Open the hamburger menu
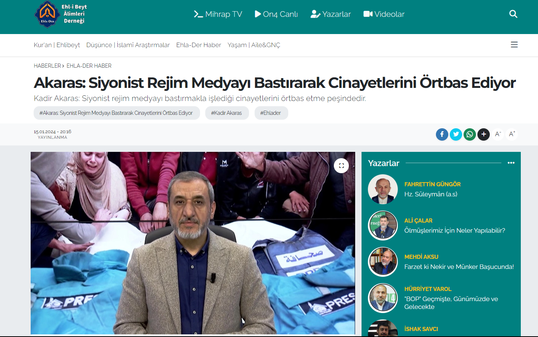This screenshot has width=538, height=337. pos(514,45)
